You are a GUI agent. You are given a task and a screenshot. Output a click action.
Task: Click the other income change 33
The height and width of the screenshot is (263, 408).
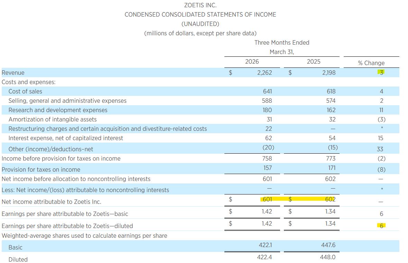click(380, 149)
